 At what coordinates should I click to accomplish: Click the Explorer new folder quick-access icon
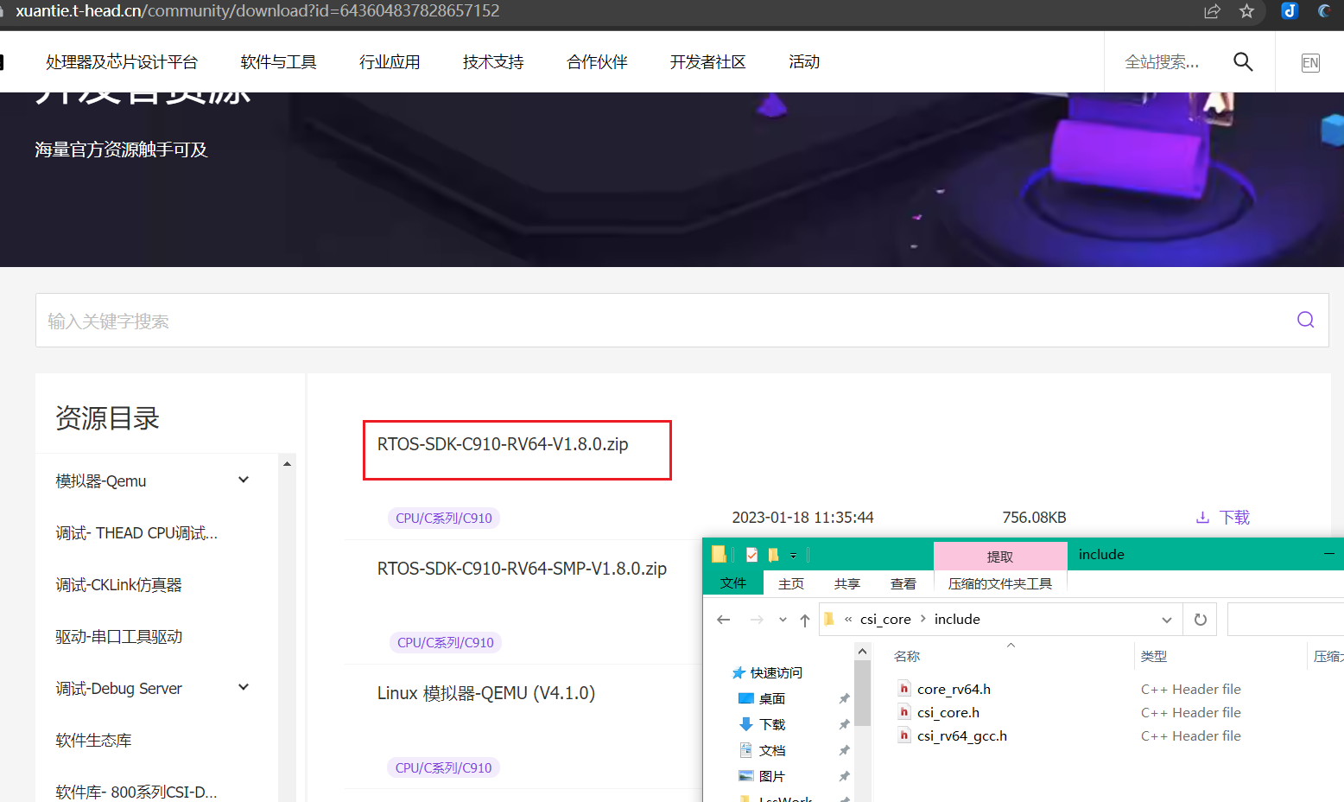(x=774, y=555)
